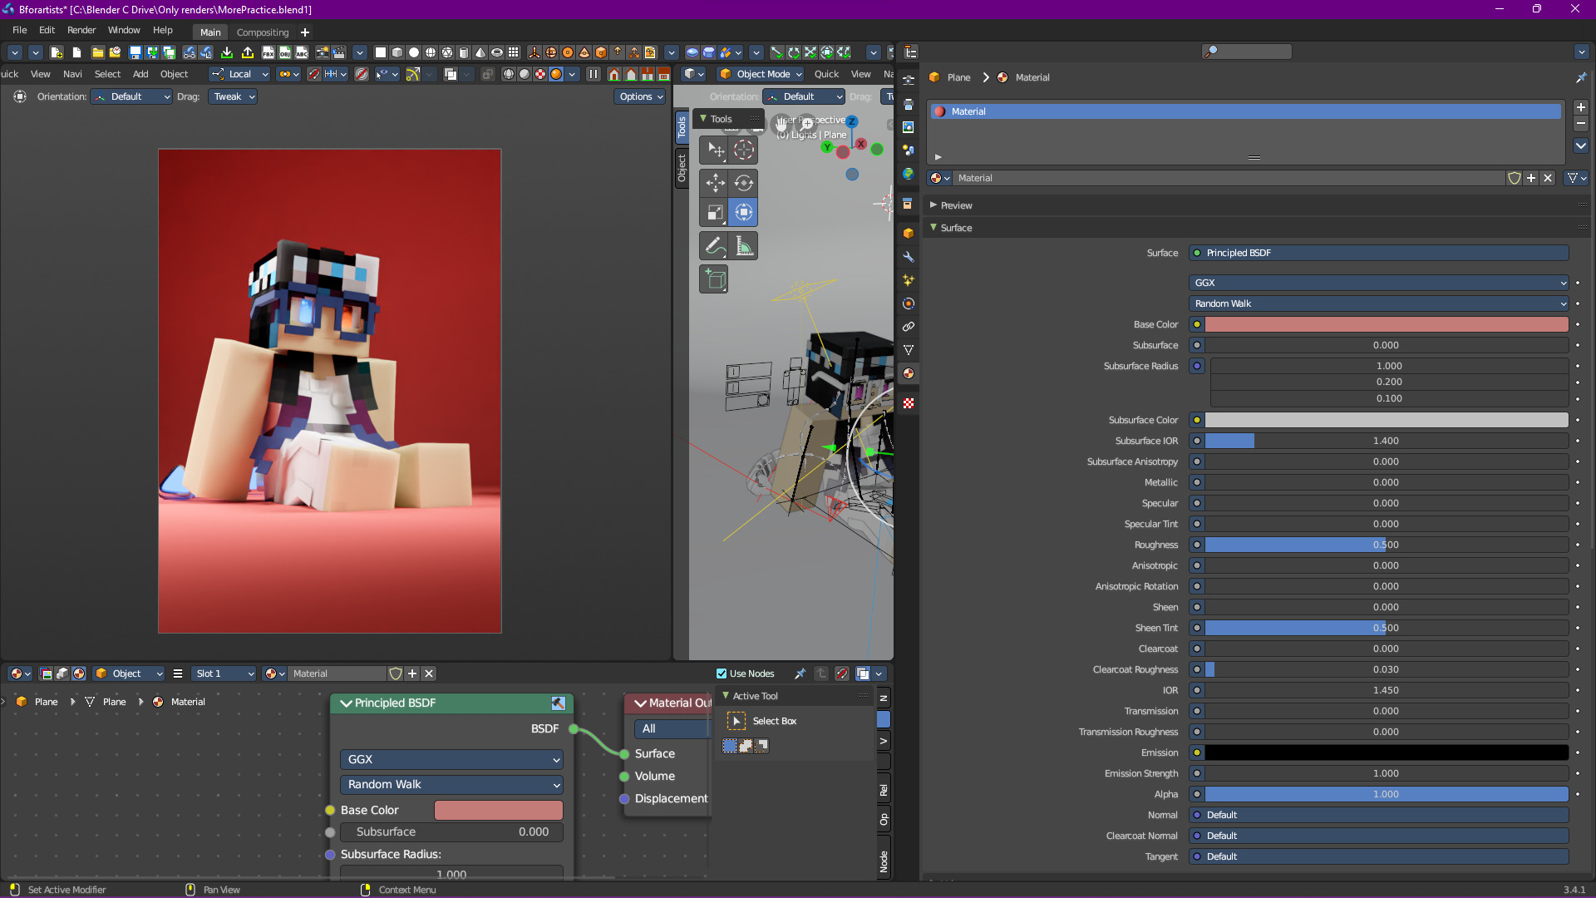Screen dimensions: 1596x898
Task: Expand the Preview panel
Action: coord(956,205)
